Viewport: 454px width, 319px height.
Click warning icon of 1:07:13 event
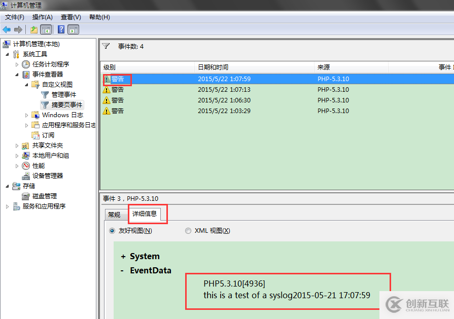pyautogui.click(x=107, y=90)
